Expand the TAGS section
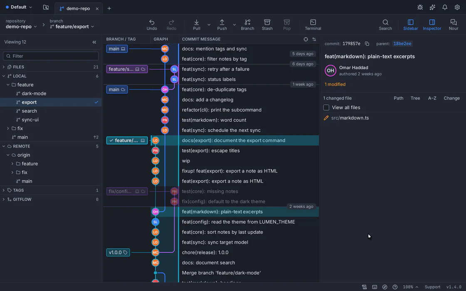The width and height of the screenshot is (466, 291). 4,190
